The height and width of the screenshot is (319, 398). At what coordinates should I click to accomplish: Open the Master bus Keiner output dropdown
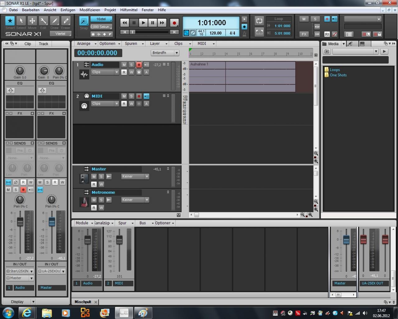[x=135, y=176]
